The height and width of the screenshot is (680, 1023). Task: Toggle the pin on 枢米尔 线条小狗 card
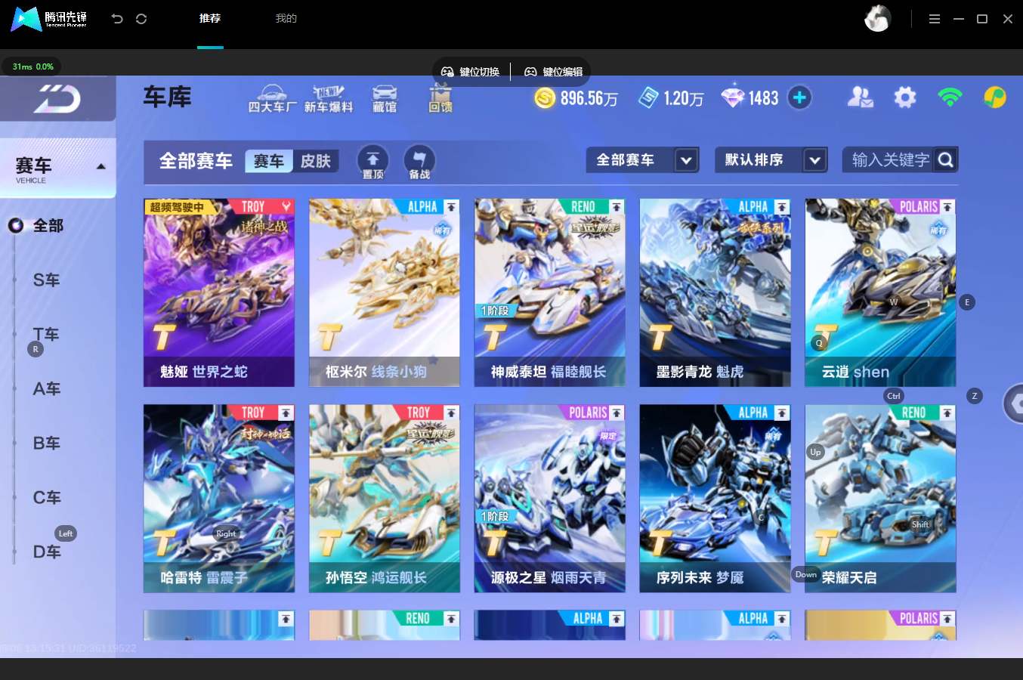[451, 207]
